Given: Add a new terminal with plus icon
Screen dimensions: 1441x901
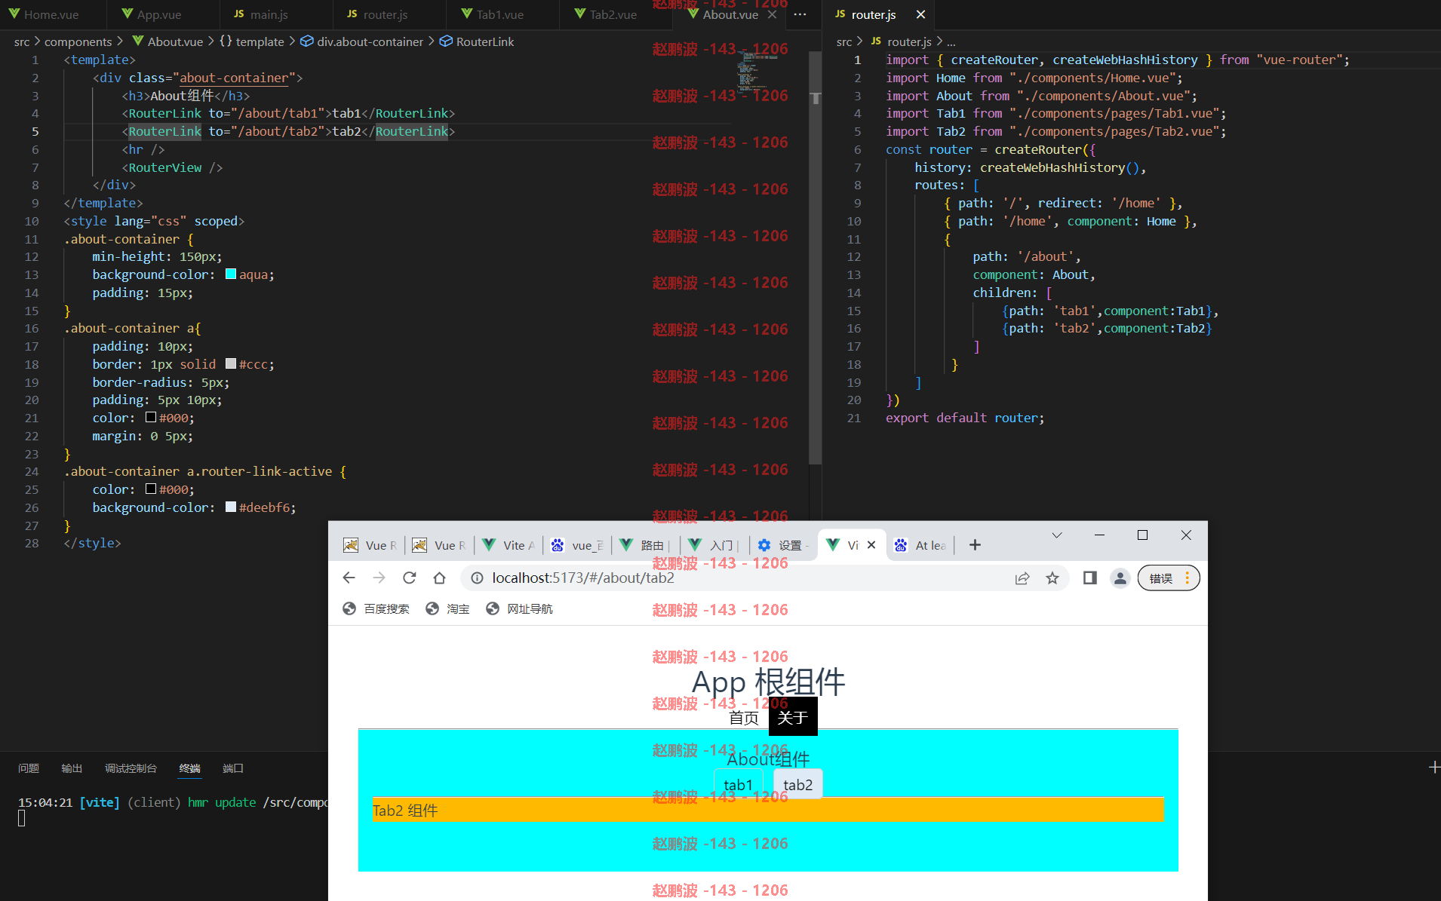Looking at the screenshot, I should [1434, 767].
